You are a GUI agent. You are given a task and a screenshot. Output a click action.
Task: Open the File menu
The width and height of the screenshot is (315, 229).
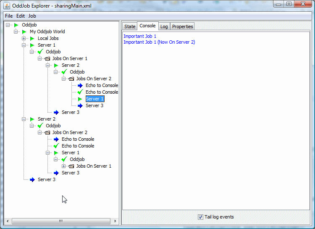pos(9,16)
